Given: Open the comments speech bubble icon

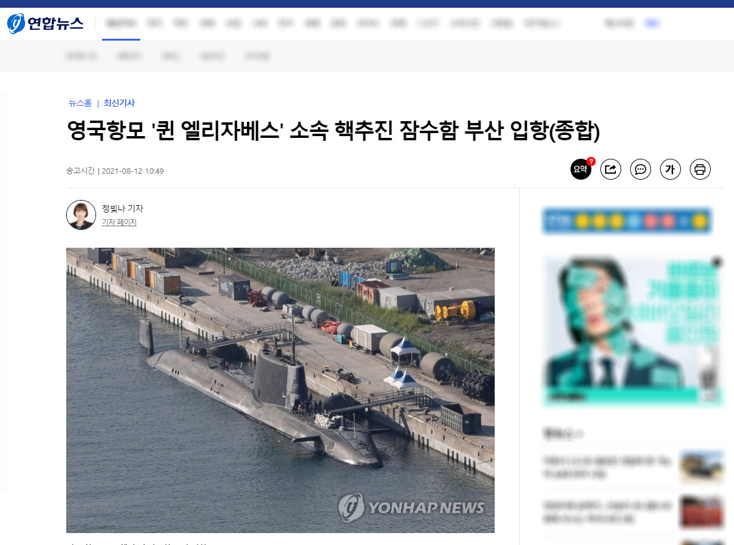Looking at the screenshot, I should pos(640,170).
